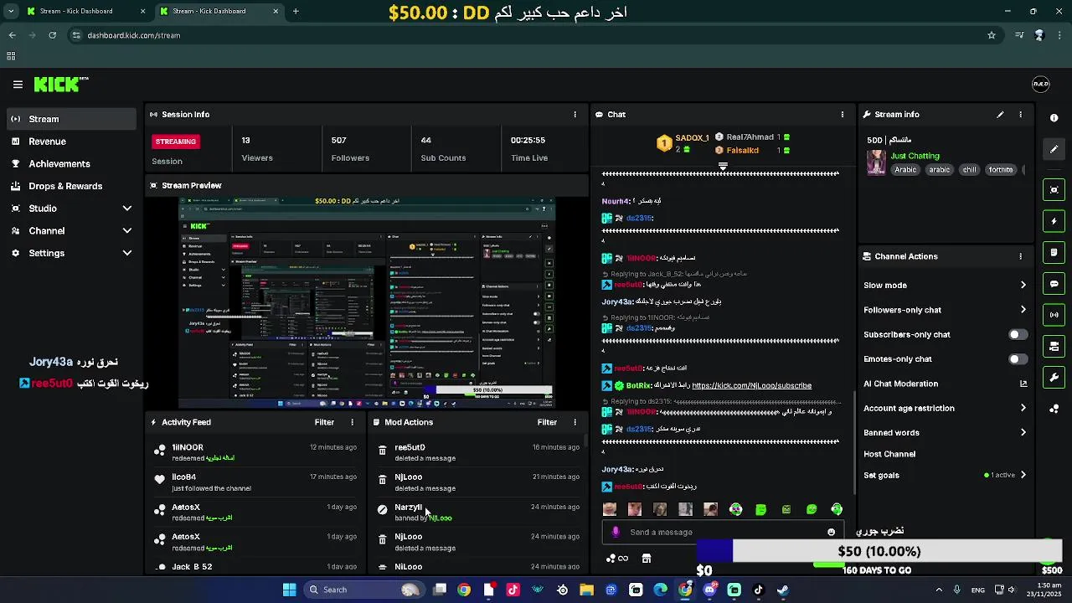The image size is (1072, 603).
Task: Open the Session Info three-dot menu
Action: 575,115
